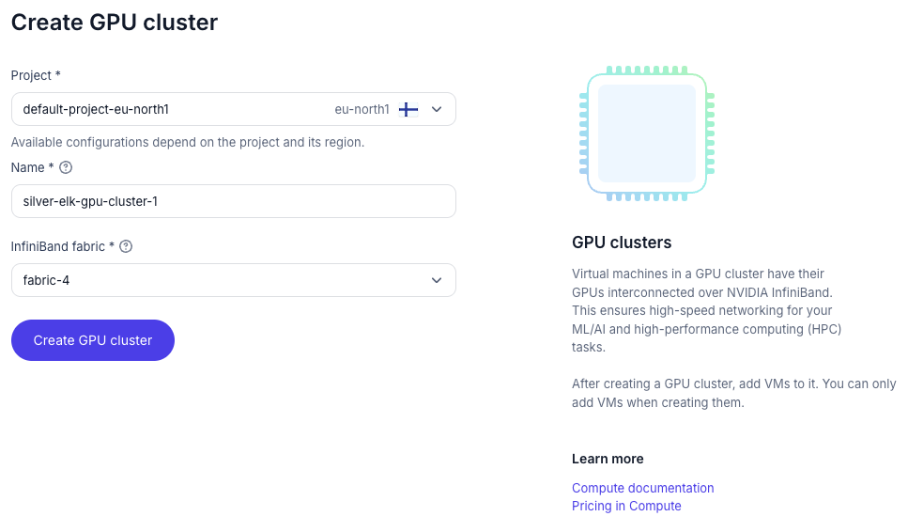Click the Learn more section heading

click(608, 459)
